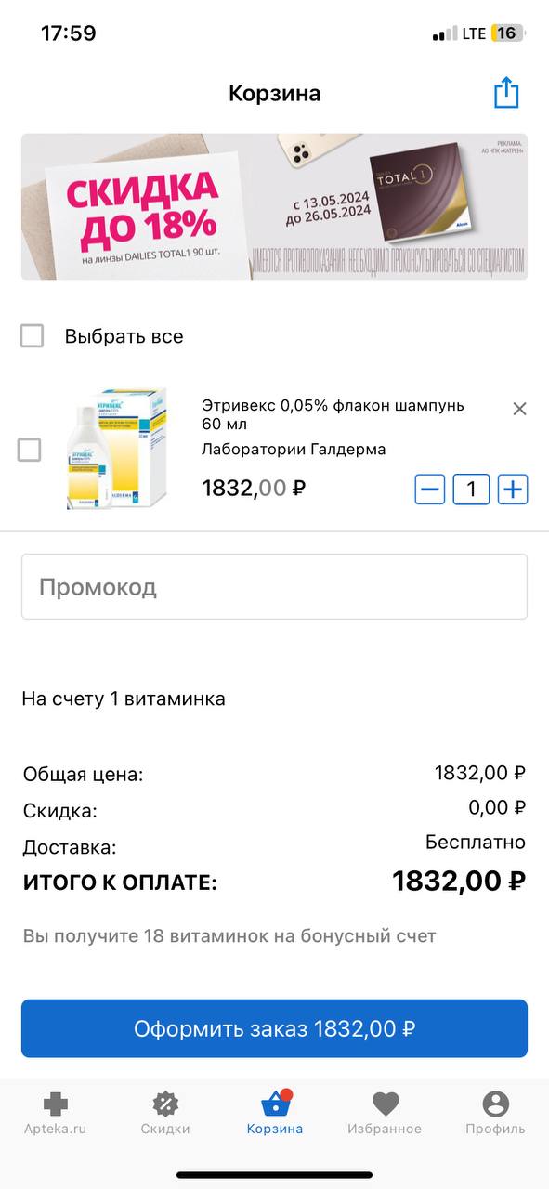The image size is (549, 1189).
Task: Open the Apteka.ru home tab
Action: tap(55, 1113)
